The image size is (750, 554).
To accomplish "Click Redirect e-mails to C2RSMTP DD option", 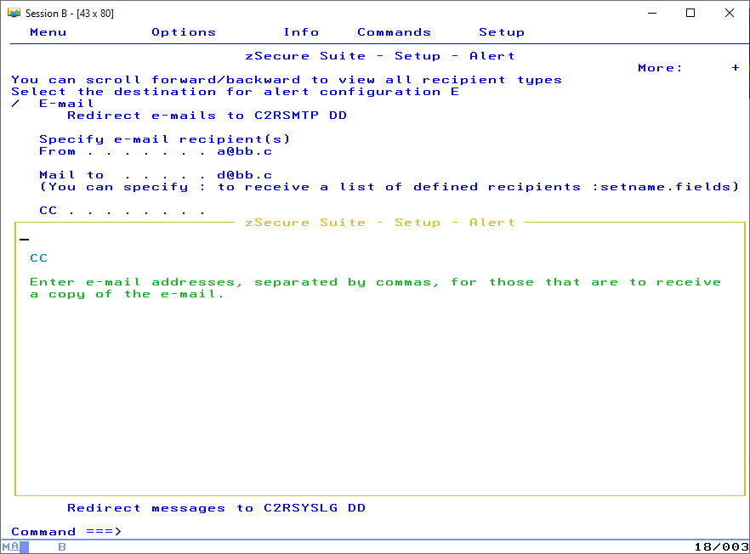I will pyautogui.click(x=207, y=116).
